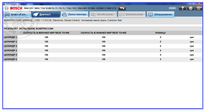The height and width of the screenshot is (112, 205).
Task: Select the ЦИЛИНДР 6 row label
Action: (x=10, y=59)
